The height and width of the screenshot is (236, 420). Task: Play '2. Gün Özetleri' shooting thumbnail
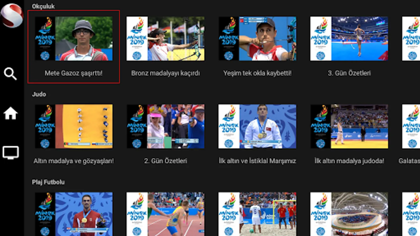click(x=165, y=126)
